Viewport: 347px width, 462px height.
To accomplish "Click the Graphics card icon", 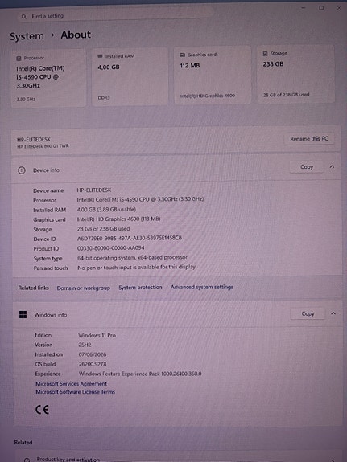I will point(182,55).
